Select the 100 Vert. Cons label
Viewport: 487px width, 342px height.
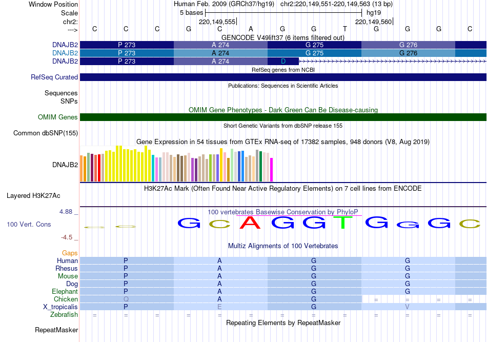pyautogui.click(x=29, y=224)
